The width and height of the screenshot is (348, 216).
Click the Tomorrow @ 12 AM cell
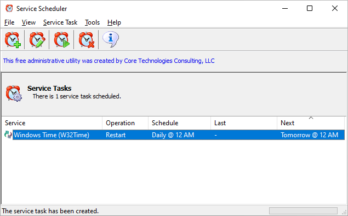310,135
